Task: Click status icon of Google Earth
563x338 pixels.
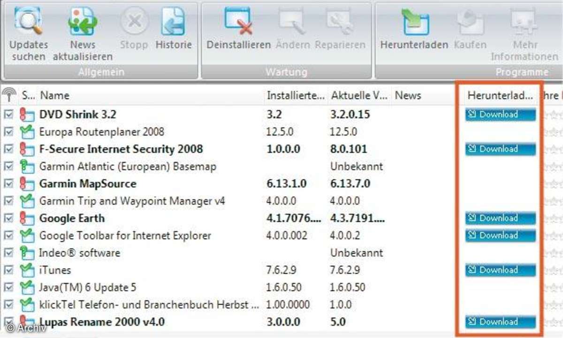Action: pyautogui.click(x=27, y=218)
